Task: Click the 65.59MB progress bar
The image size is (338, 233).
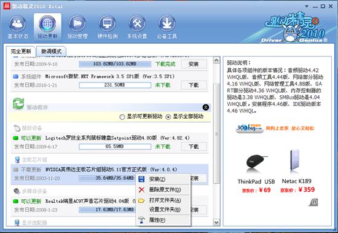Action: pos(115,146)
